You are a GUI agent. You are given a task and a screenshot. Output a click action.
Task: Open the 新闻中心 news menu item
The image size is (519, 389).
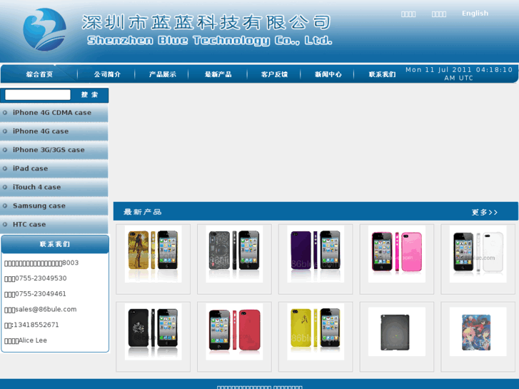click(328, 74)
